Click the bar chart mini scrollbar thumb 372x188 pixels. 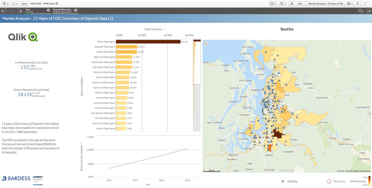coord(197,62)
